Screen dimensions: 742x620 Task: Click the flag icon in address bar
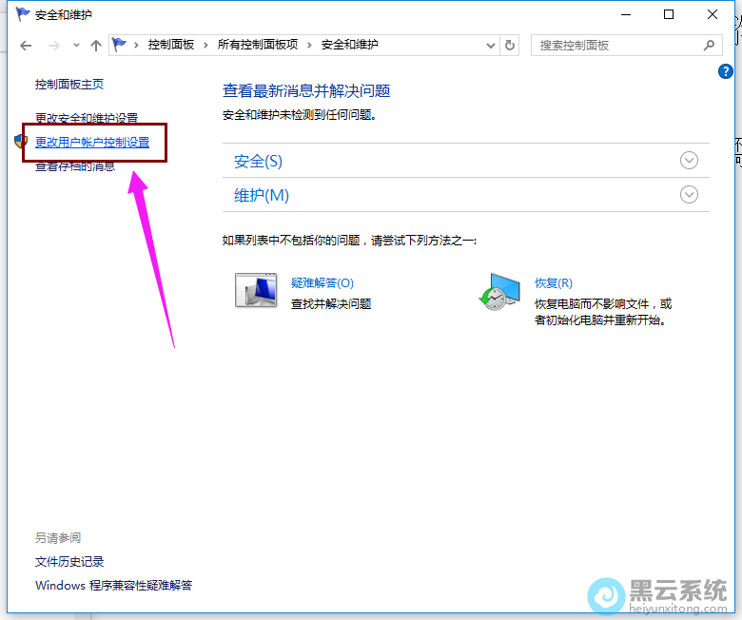[121, 45]
